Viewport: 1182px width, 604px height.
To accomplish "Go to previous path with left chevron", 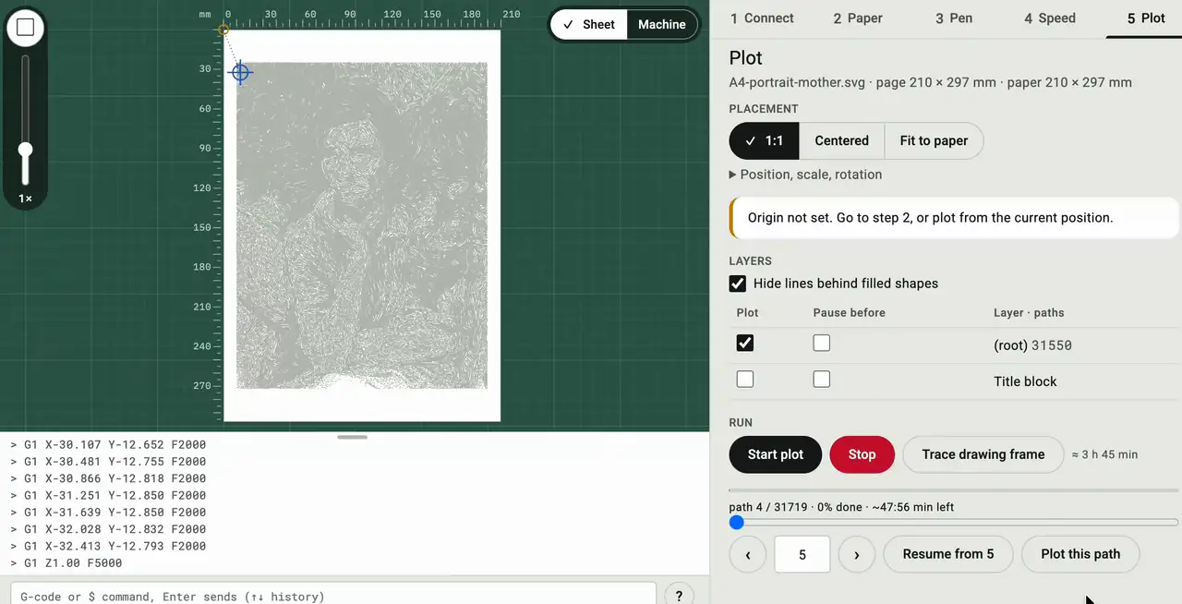I will coord(747,554).
